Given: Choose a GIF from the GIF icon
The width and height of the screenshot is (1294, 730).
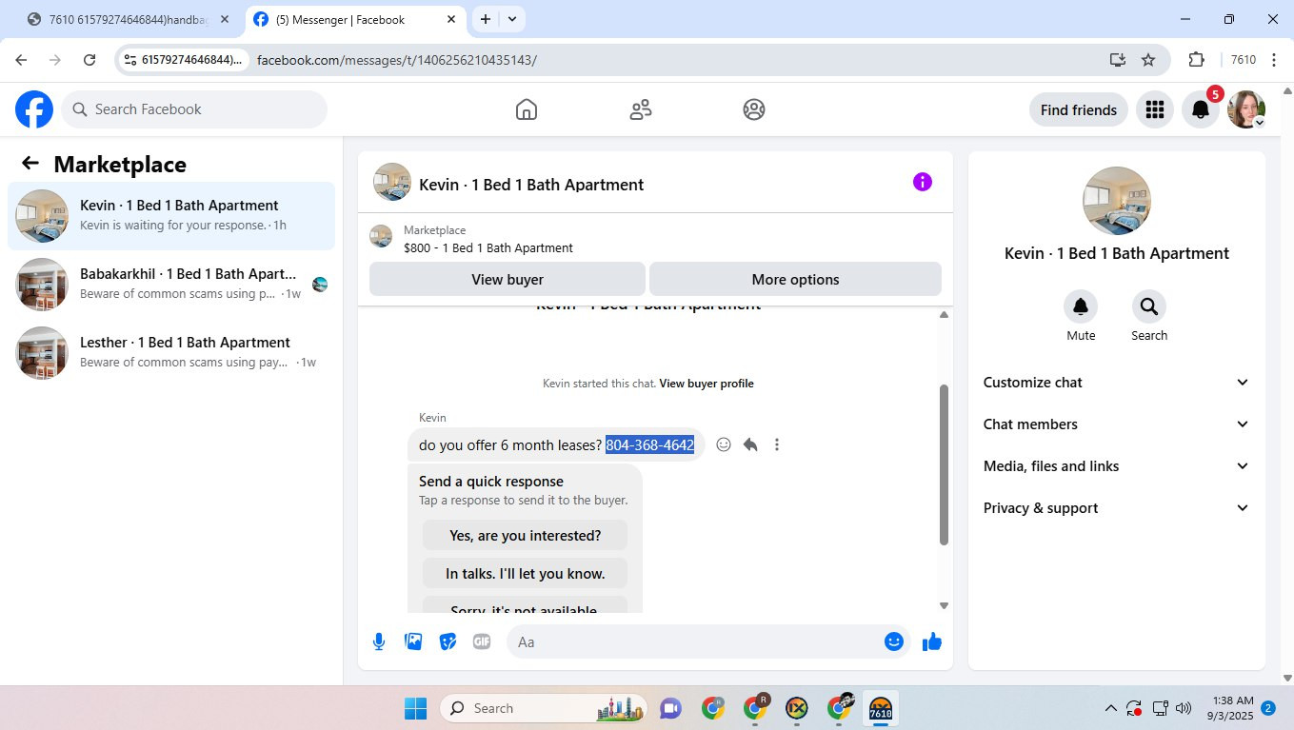Looking at the screenshot, I should (x=482, y=641).
